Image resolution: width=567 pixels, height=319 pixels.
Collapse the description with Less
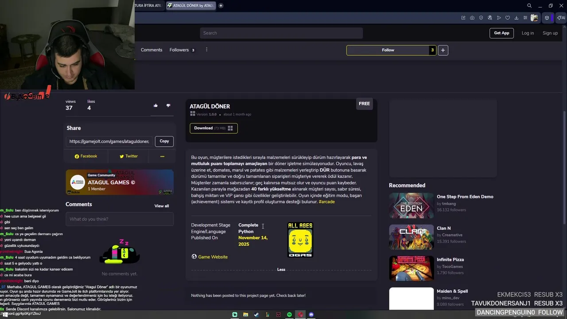point(281,269)
